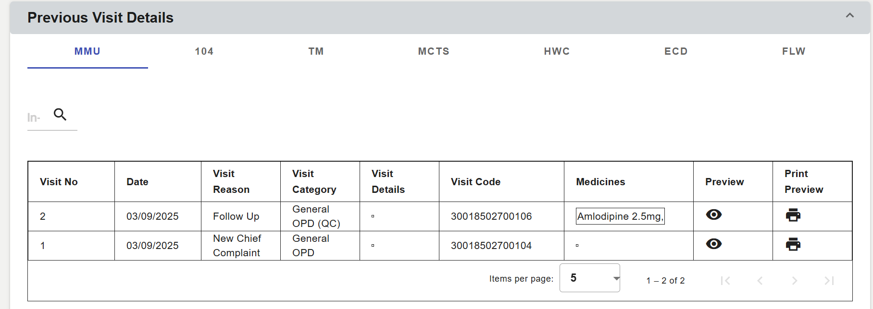
Task: Switch to the 104 tab
Action: coord(204,51)
